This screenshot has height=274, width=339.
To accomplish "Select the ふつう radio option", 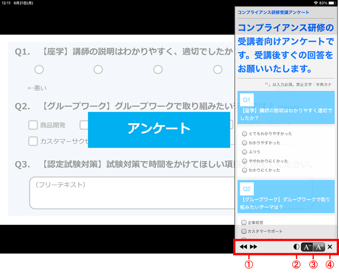I will (x=244, y=152).
